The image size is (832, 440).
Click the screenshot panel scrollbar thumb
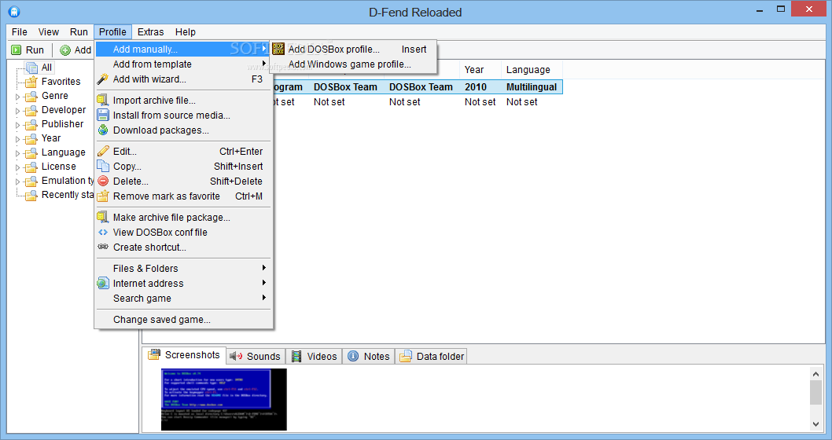point(816,393)
